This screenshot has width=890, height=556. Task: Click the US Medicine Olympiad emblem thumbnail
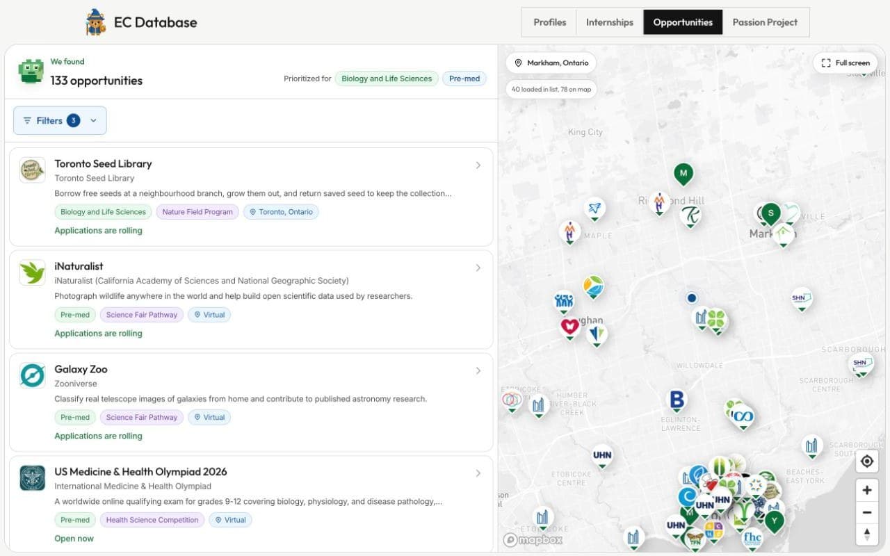pyautogui.click(x=33, y=478)
